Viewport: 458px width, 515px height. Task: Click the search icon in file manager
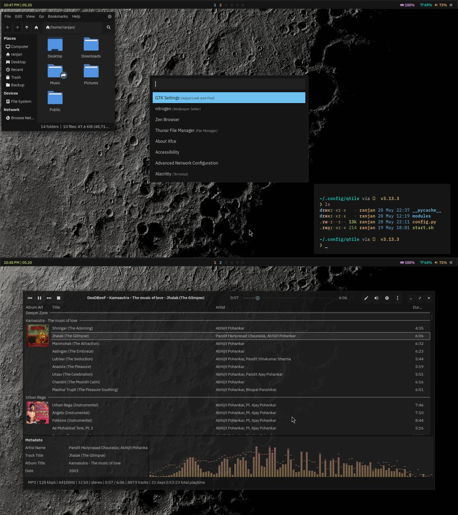coord(108,27)
